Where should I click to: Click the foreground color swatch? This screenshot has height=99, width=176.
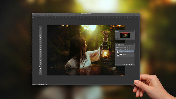click(x=40, y=68)
